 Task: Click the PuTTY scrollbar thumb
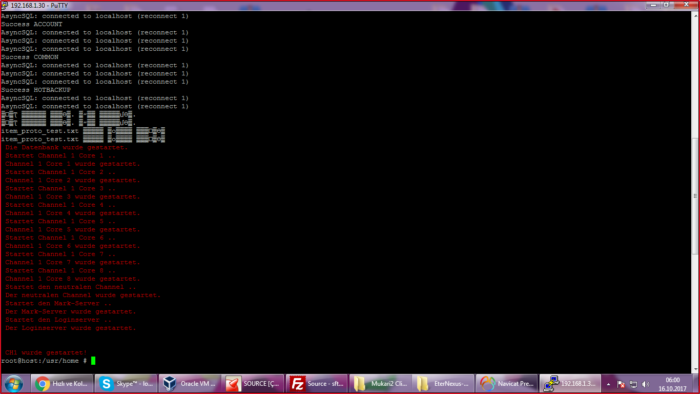(695, 196)
